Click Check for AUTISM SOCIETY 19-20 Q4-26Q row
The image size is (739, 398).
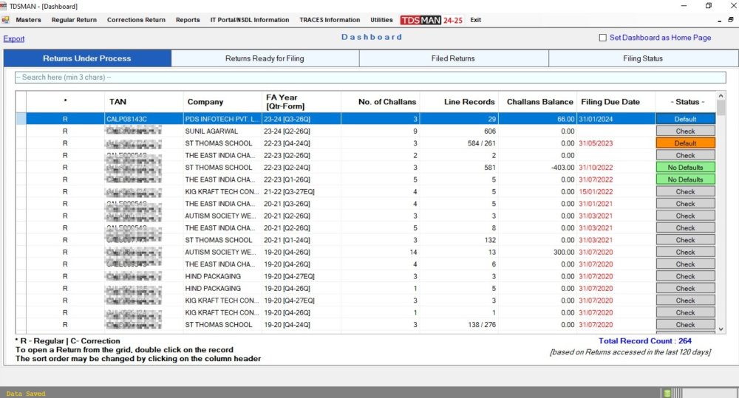685,252
